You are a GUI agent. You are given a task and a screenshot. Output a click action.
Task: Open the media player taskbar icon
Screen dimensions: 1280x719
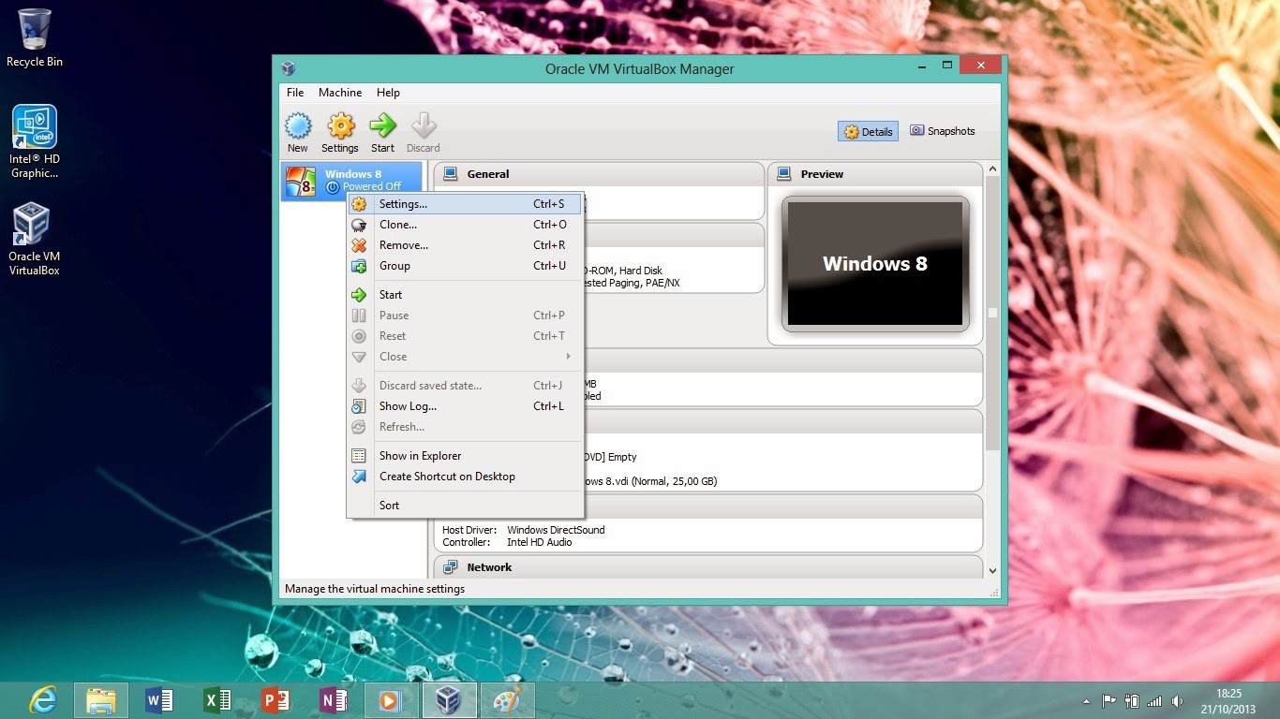[392, 700]
